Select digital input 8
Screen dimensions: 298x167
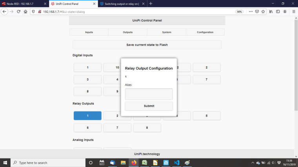[x=87, y=92]
